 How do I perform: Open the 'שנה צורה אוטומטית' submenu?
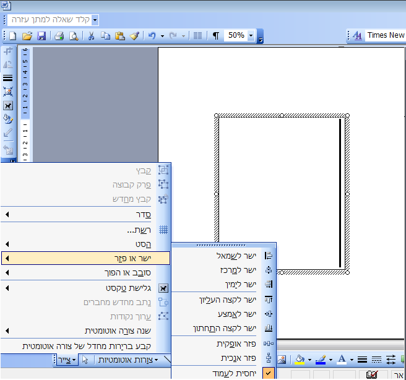pyautogui.click(x=85, y=331)
